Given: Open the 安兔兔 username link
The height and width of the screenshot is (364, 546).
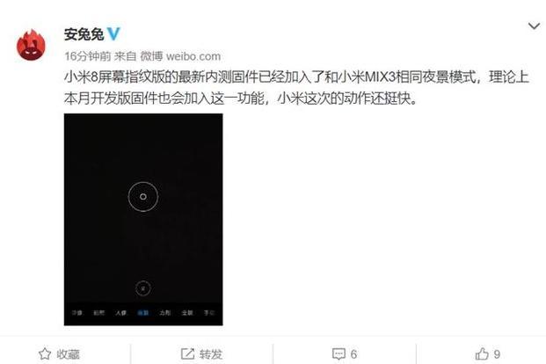Looking at the screenshot, I should (84, 34).
